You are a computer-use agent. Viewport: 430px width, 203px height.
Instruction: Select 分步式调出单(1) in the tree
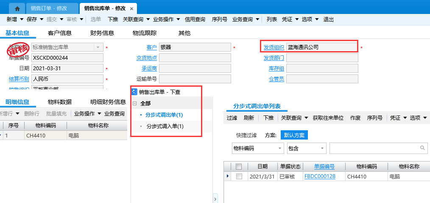coord(164,115)
